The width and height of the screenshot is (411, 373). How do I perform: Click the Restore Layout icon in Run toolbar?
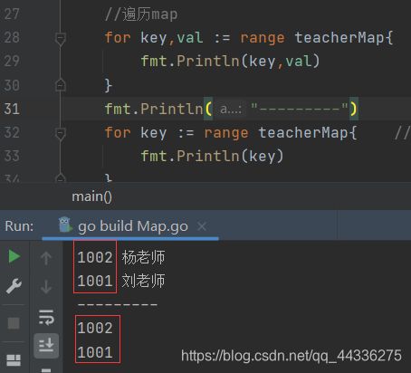point(14,360)
